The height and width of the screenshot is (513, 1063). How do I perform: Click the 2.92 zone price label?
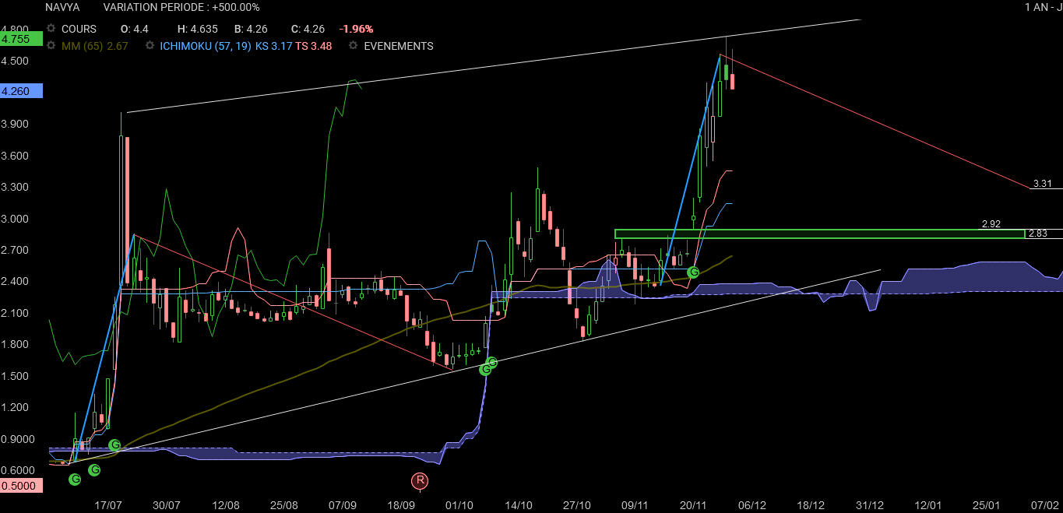(991, 224)
